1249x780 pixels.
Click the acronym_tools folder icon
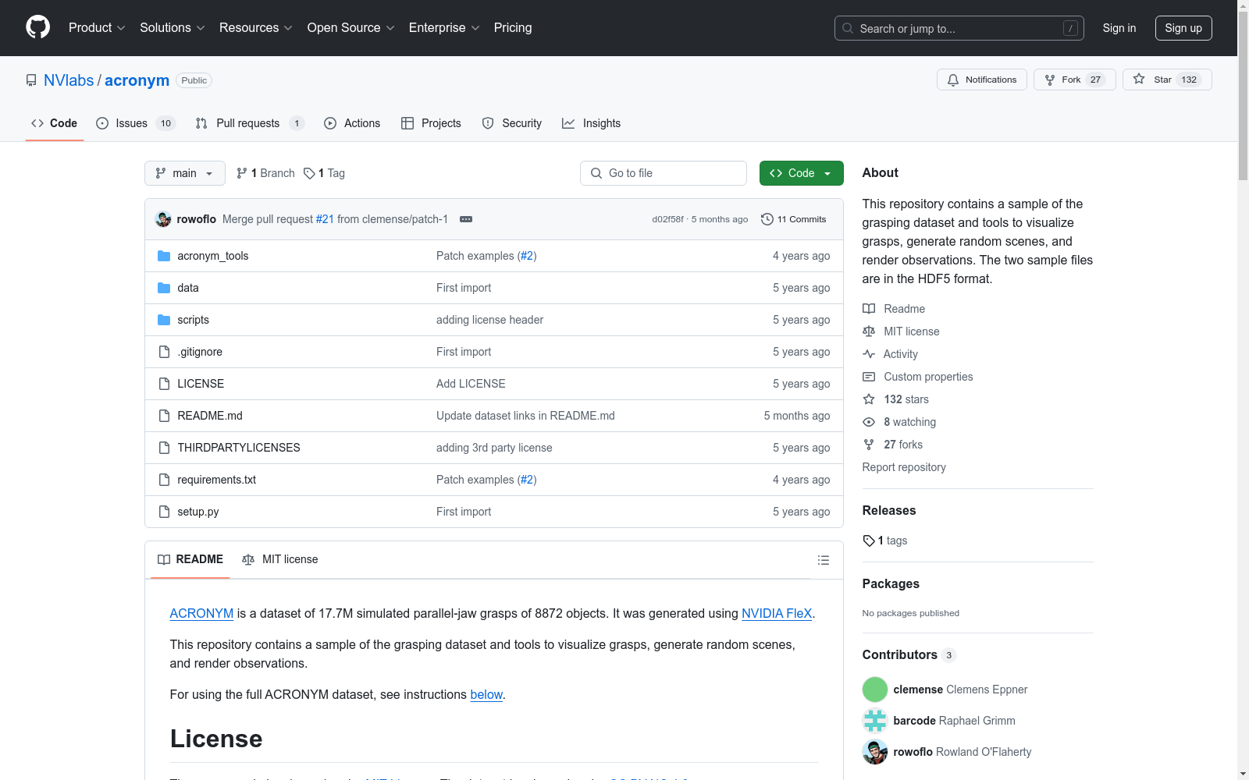[164, 256]
